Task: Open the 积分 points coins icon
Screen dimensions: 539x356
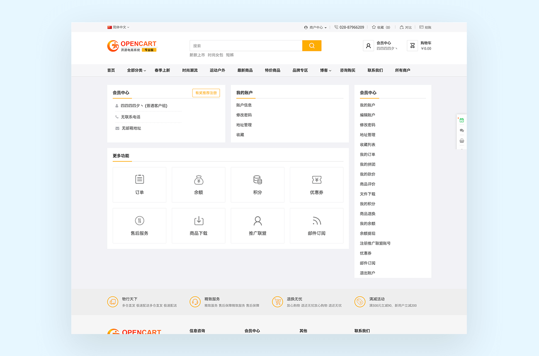Action: [257, 180]
